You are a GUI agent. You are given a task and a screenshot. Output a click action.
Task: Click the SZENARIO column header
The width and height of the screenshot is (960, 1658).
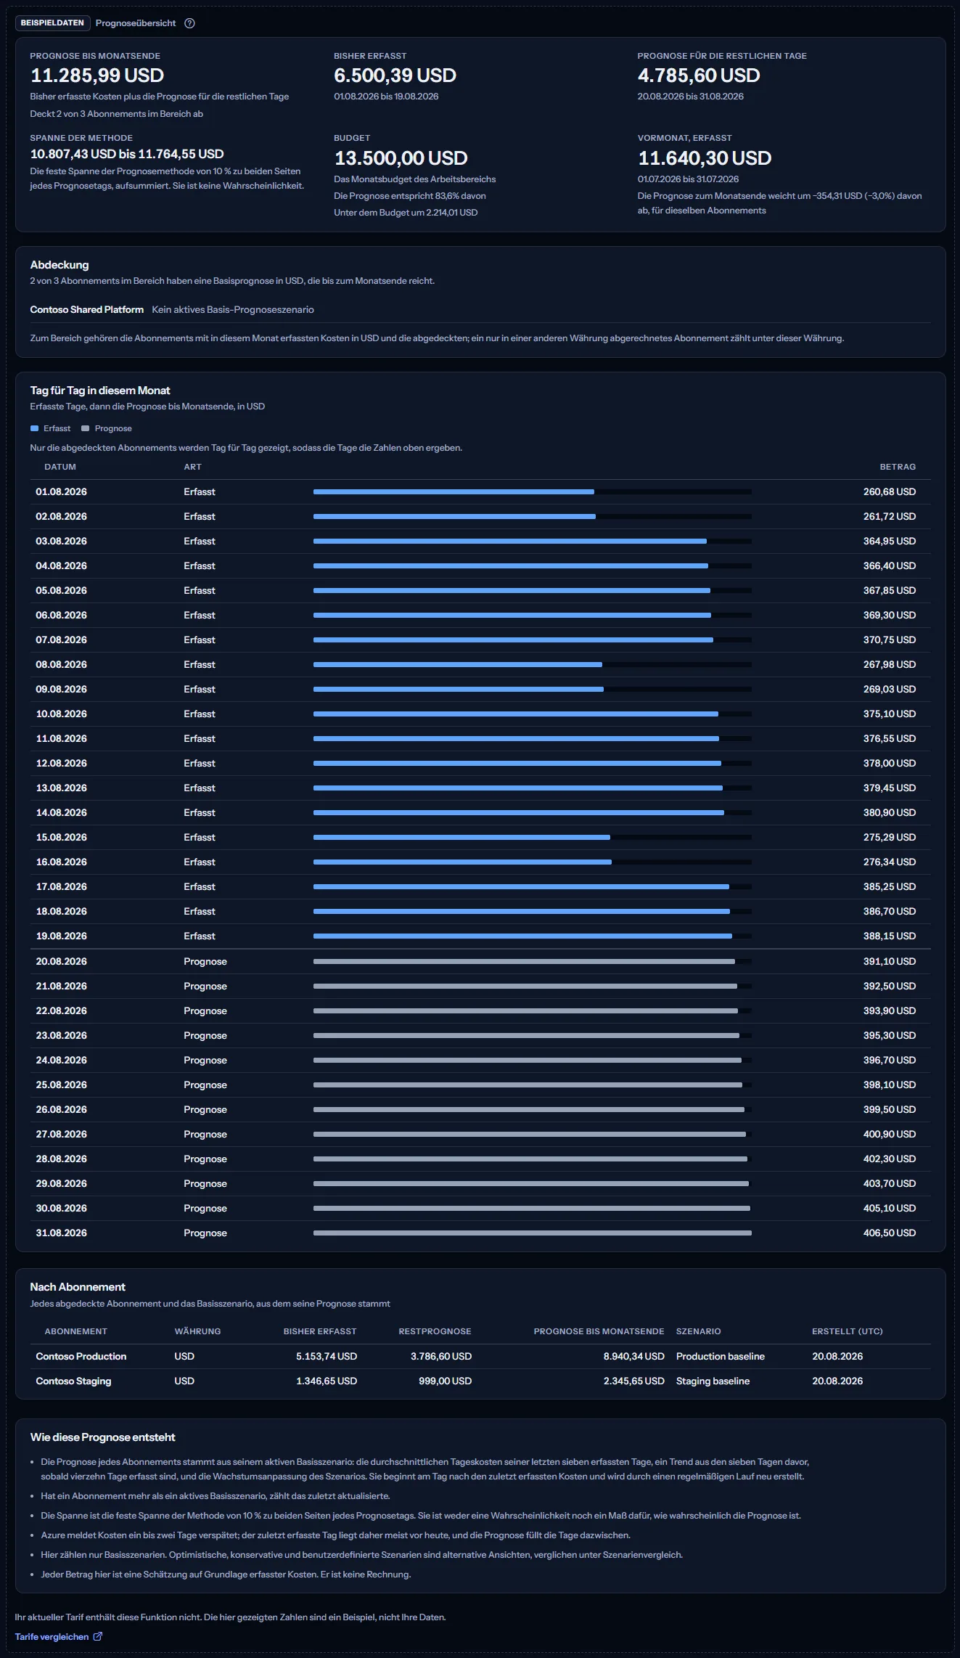pyautogui.click(x=699, y=1331)
